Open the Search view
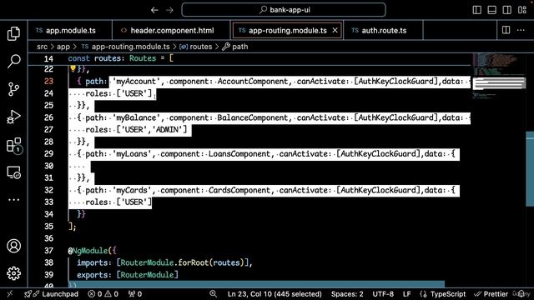The height and width of the screenshot is (300, 534). point(13,61)
